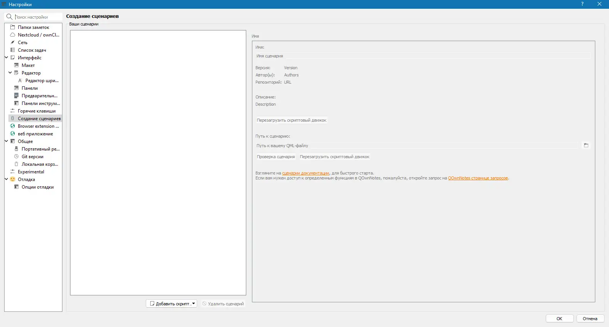Open Experimental settings page

tap(31, 172)
